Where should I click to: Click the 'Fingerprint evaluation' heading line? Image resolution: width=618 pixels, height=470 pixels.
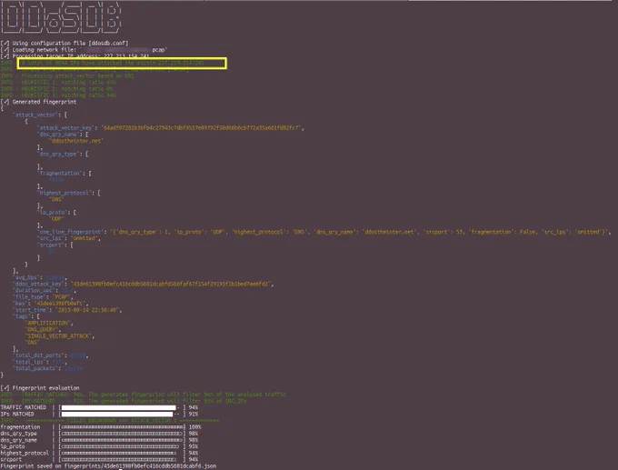click(40, 387)
